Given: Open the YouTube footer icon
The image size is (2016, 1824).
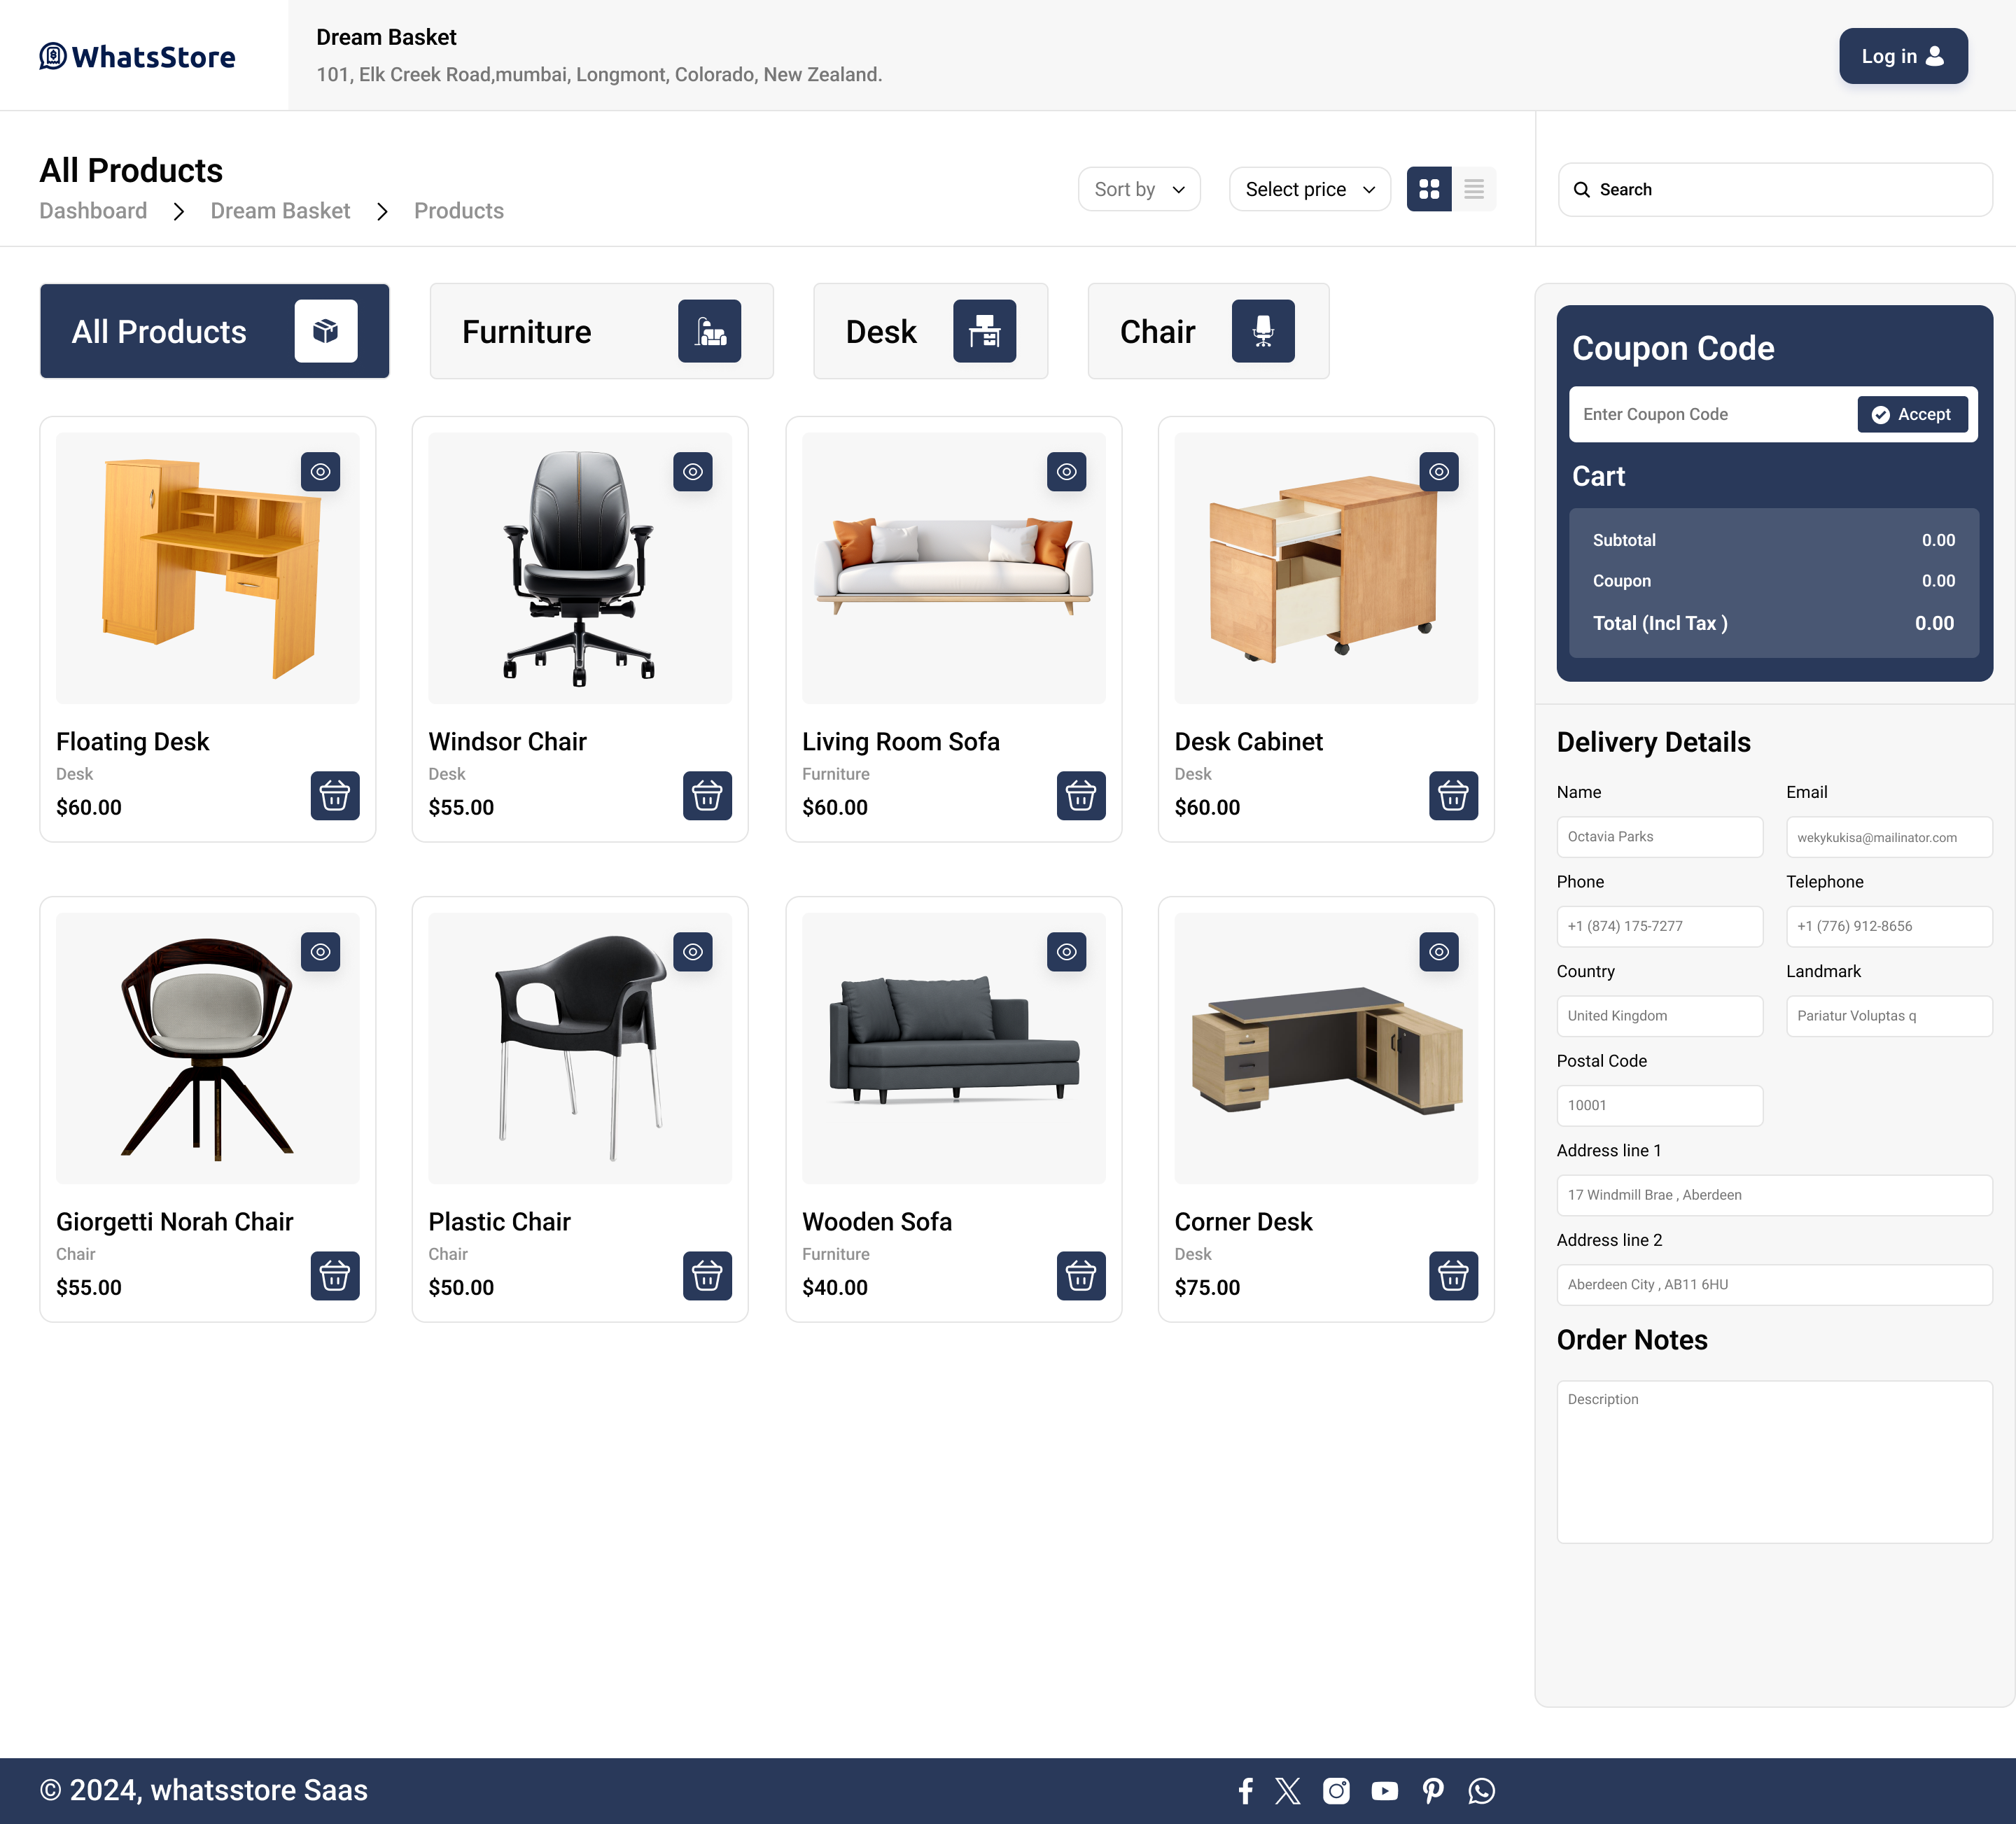Looking at the screenshot, I should pyautogui.click(x=1384, y=1791).
